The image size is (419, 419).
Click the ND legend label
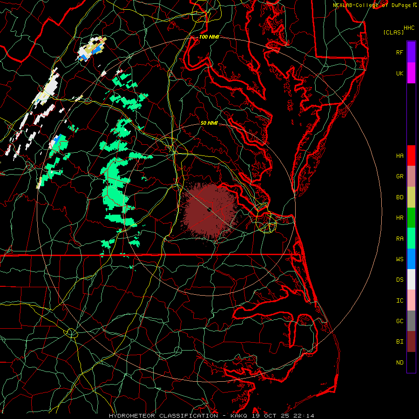click(x=400, y=363)
